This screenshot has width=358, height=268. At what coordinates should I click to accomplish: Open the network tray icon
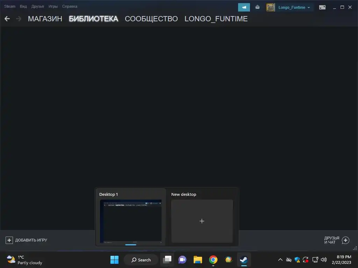click(315, 260)
